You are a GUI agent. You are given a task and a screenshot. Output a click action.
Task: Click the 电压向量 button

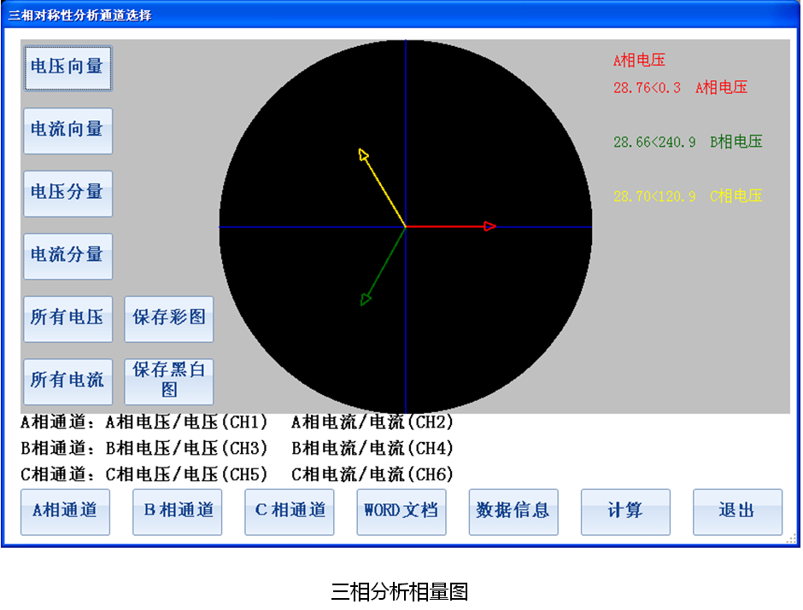pyautogui.click(x=67, y=67)
